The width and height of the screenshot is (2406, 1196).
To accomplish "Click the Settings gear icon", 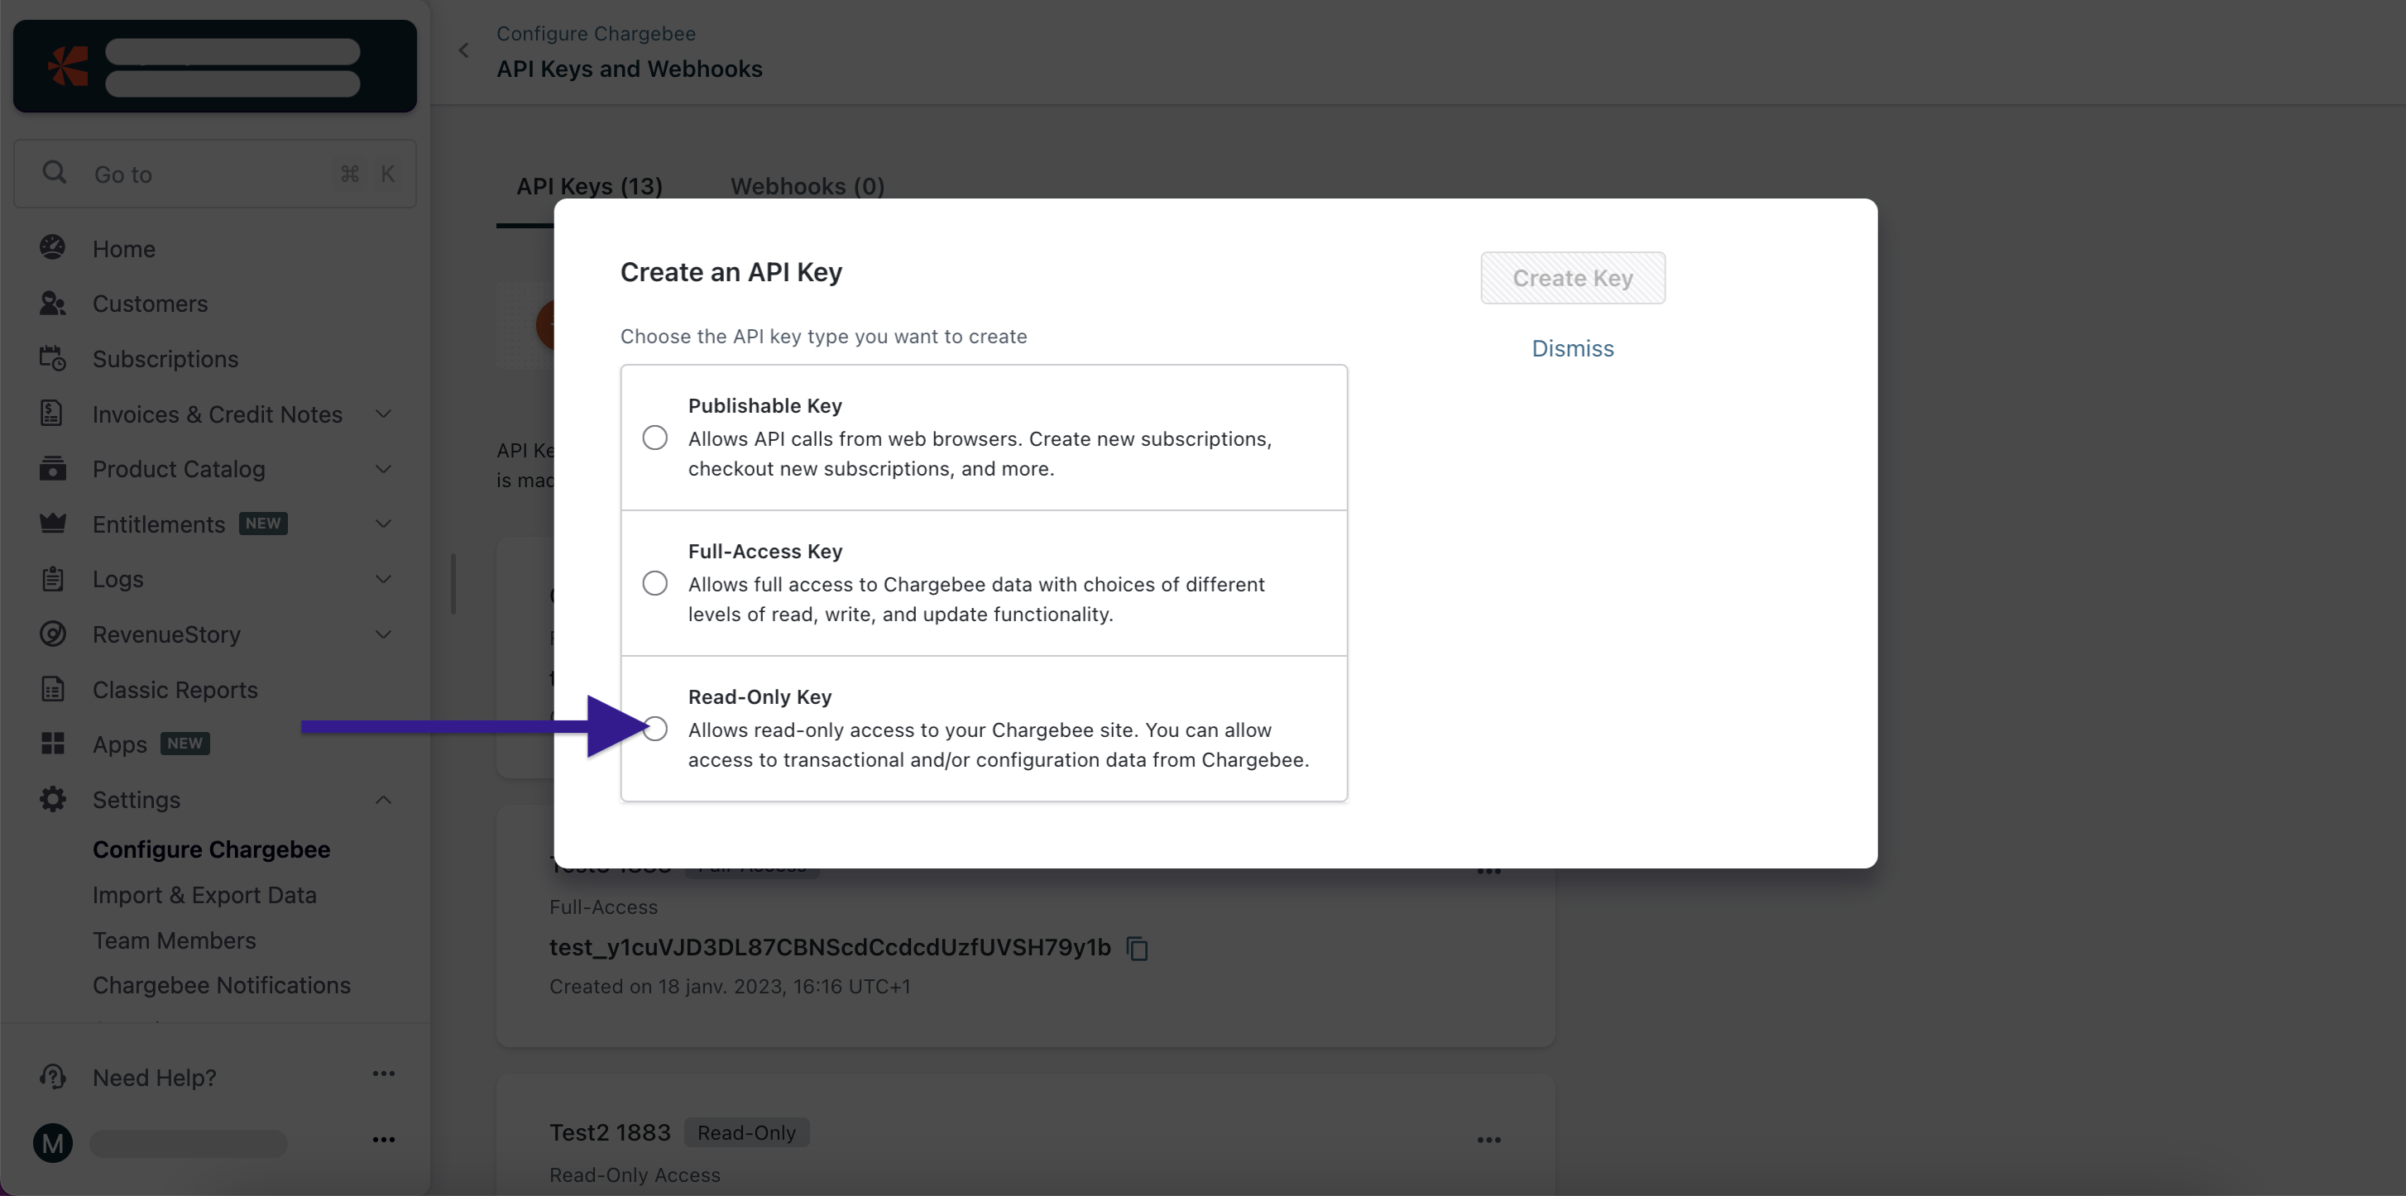I will (x=52, y=798).
